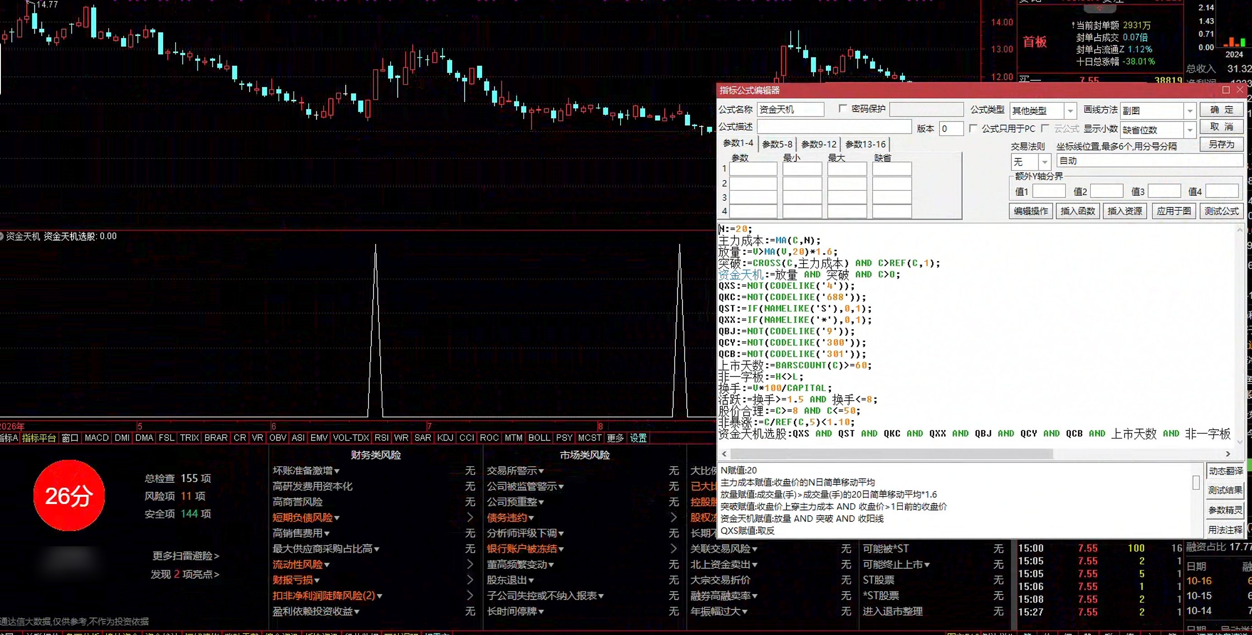Click in the 公式描述 field
The image size is (1252, 635).
click(834, 127)
